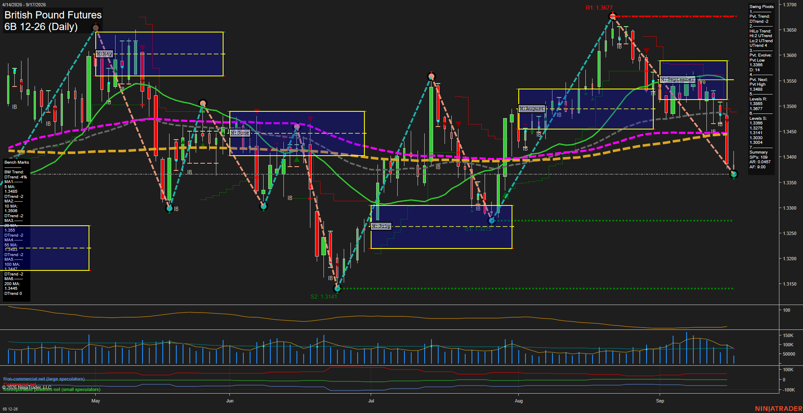Click the DTrend 0 value in Bench Marks

click(x=13, y=294)
